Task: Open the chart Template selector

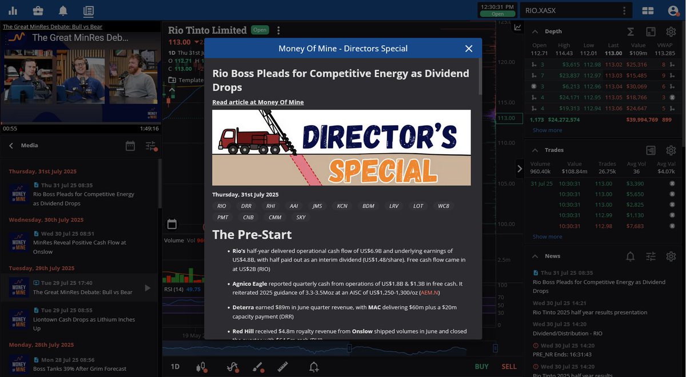Action: 186,80
